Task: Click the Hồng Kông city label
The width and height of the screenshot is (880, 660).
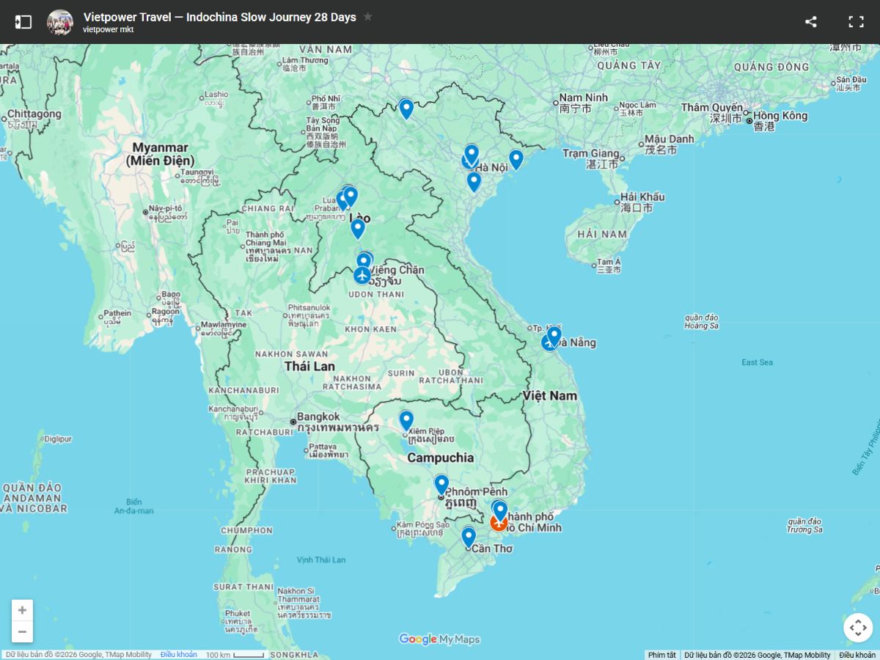Action: click(780, 116)
